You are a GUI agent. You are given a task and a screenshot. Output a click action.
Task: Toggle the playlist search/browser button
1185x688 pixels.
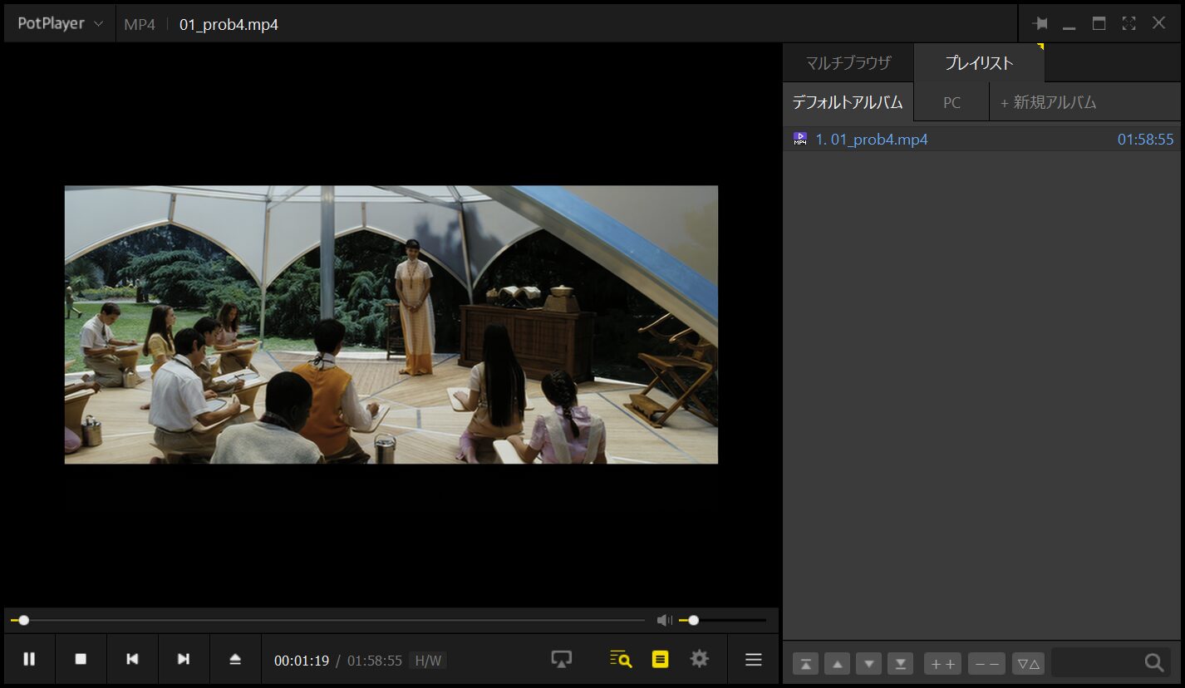[621, 659]
